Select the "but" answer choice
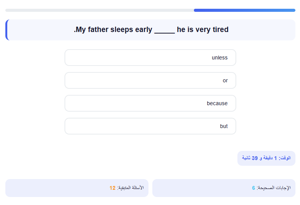The height and width of the screenshot is (205, 300). (150, 126)
